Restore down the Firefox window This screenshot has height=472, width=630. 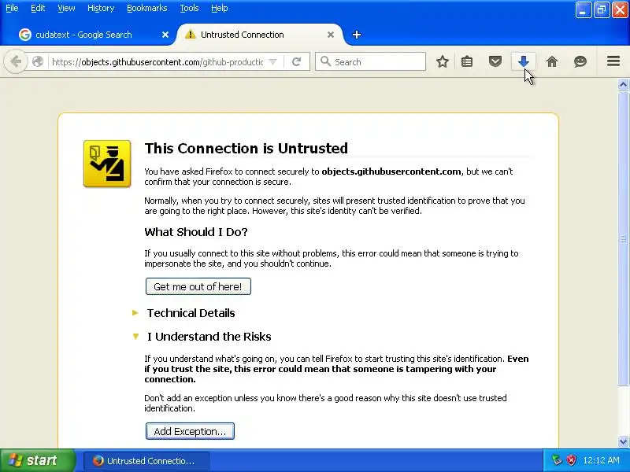click(x=601, y=10)
